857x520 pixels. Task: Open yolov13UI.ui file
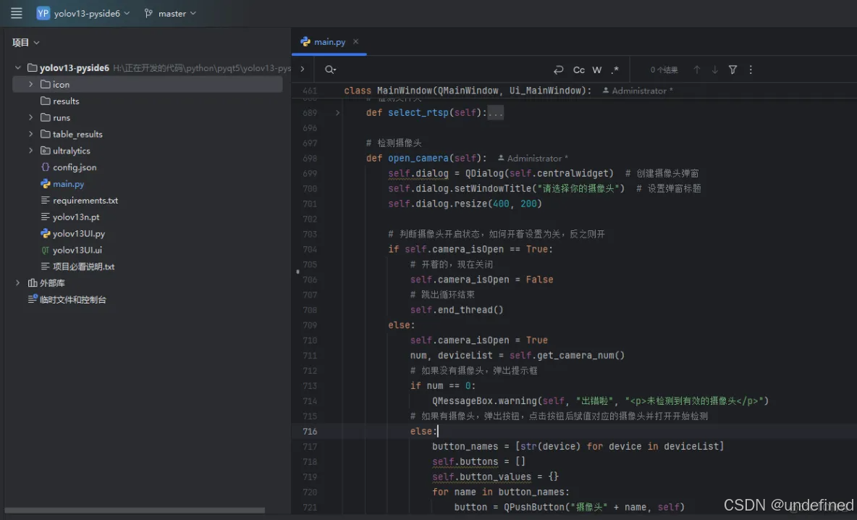[77, 250]
